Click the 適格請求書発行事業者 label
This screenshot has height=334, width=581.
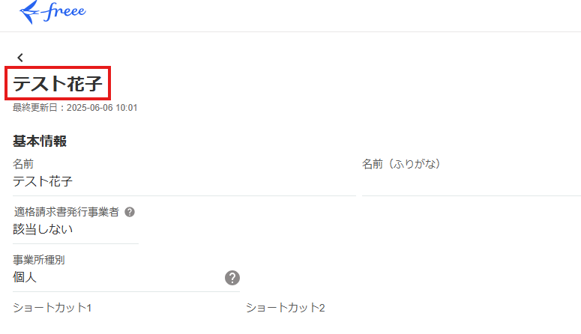(x=67, y=212)
